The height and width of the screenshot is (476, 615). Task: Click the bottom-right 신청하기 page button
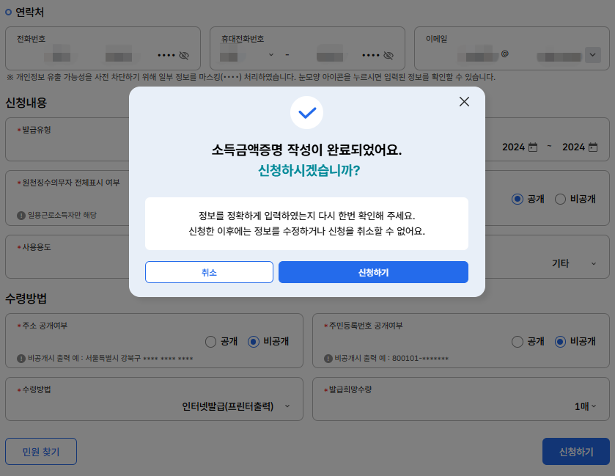point(575,452)
